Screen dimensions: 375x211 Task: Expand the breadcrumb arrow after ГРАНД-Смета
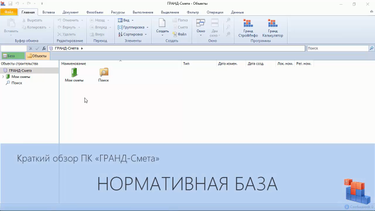[82, 48]
